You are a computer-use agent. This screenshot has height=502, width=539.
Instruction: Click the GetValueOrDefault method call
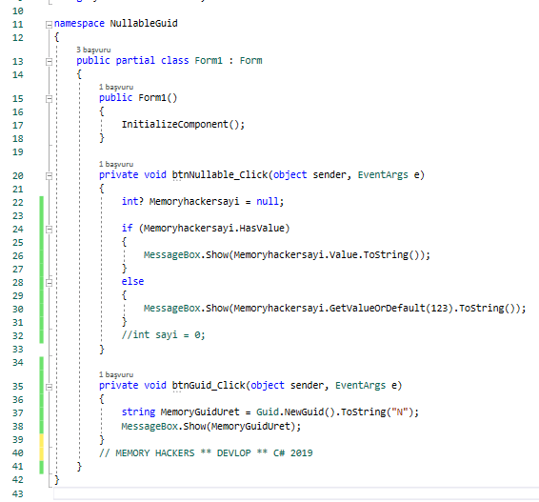(377, 308)
